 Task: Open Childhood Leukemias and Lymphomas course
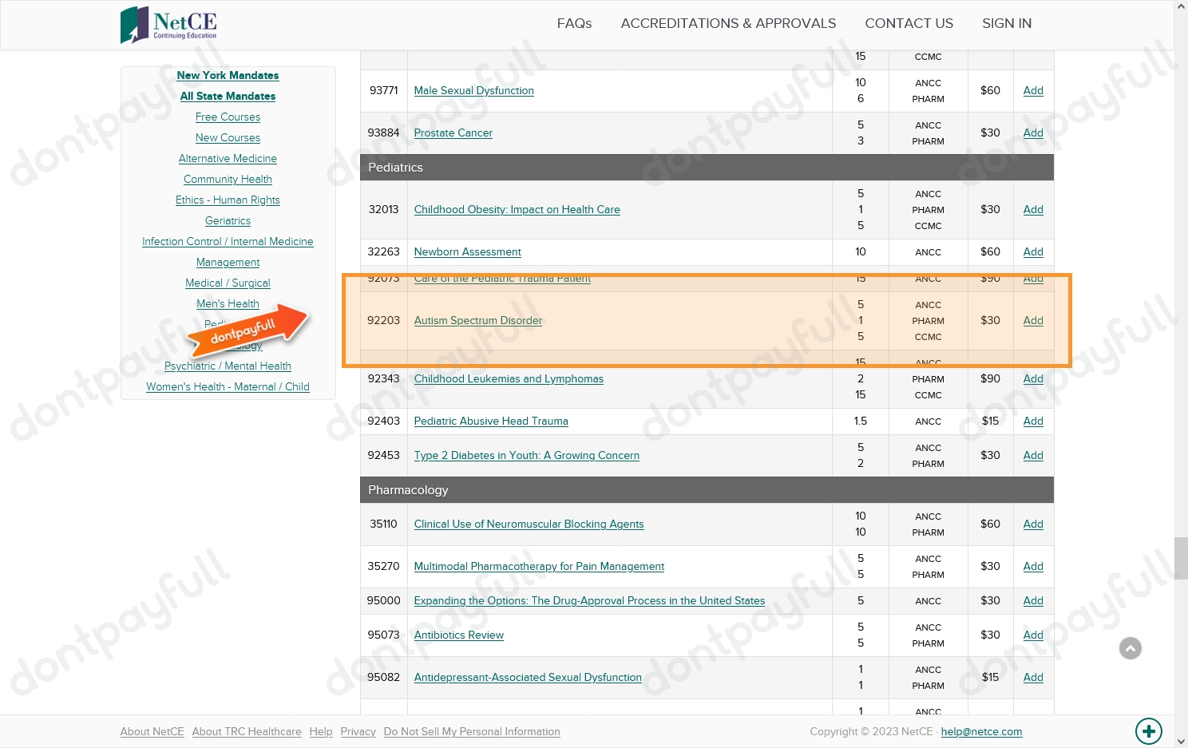click(x=509, y=378)
